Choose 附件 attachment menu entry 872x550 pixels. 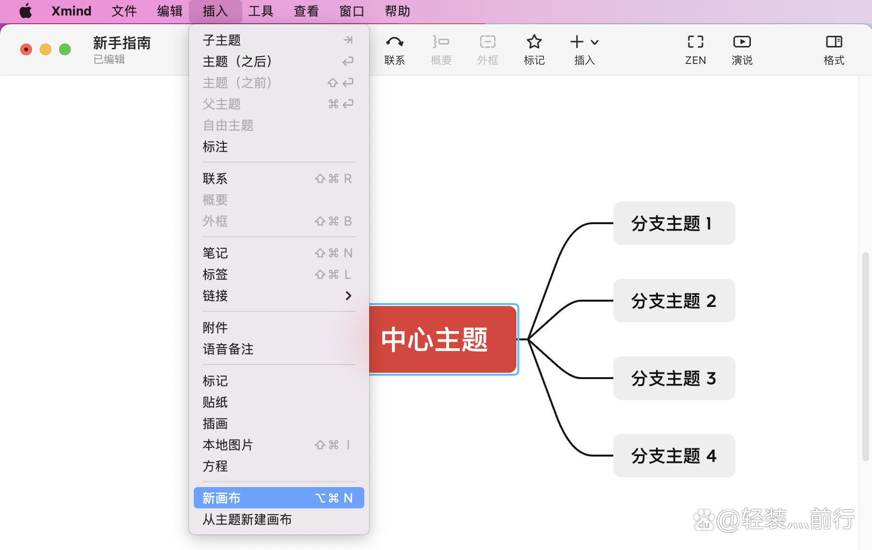point(279,328)
